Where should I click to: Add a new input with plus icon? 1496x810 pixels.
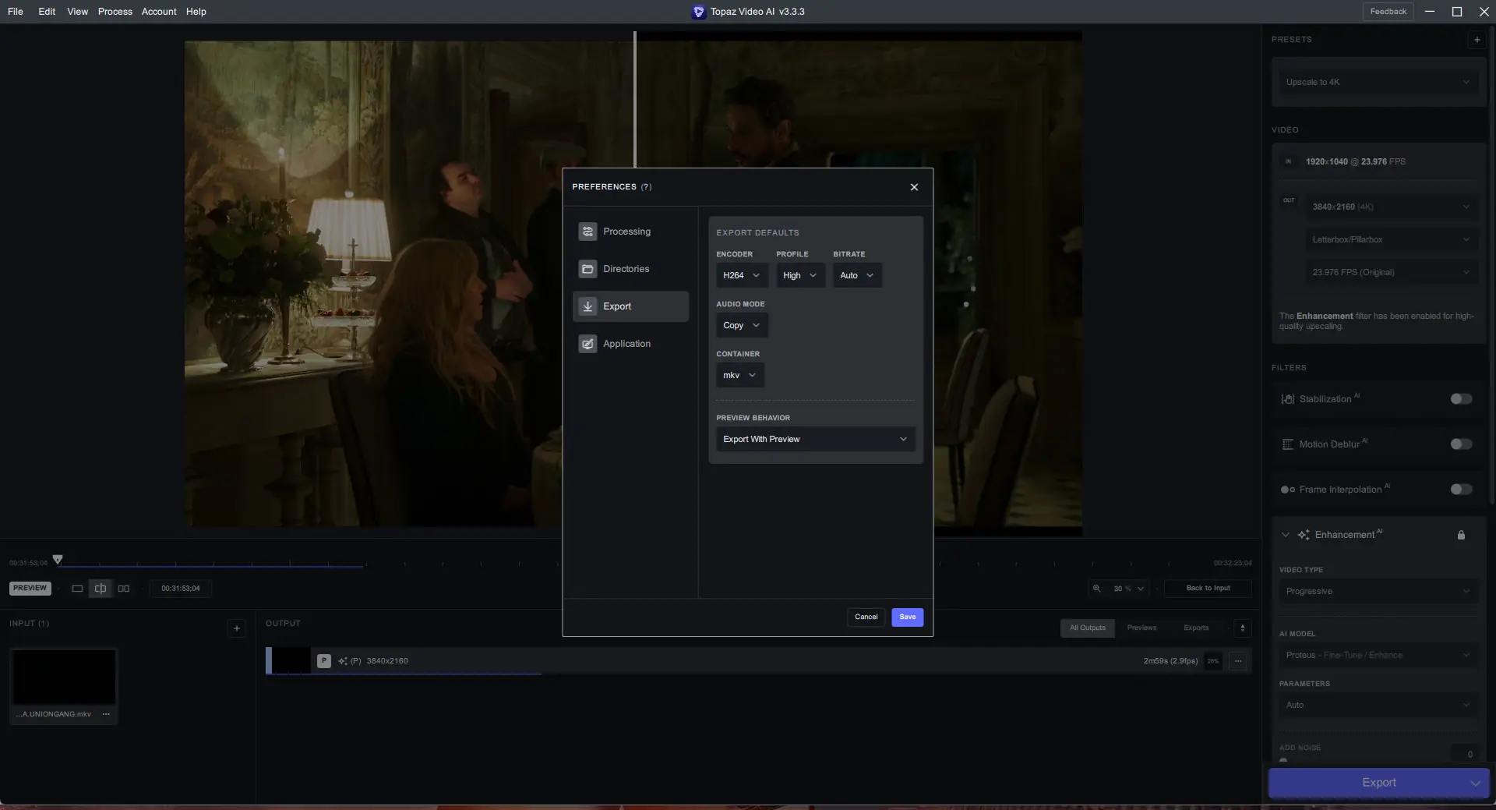237,628
